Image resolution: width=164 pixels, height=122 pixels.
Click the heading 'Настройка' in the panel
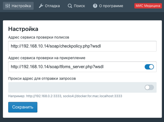point(23,29)
